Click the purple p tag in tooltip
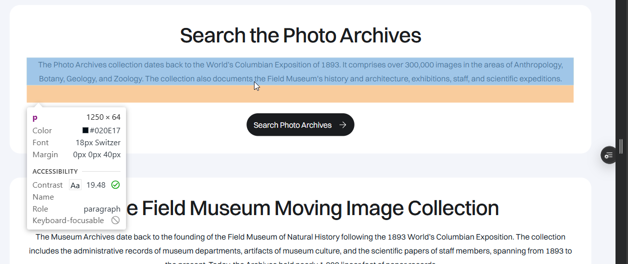The width and height of the screenshot is (628, 264). 35,118
